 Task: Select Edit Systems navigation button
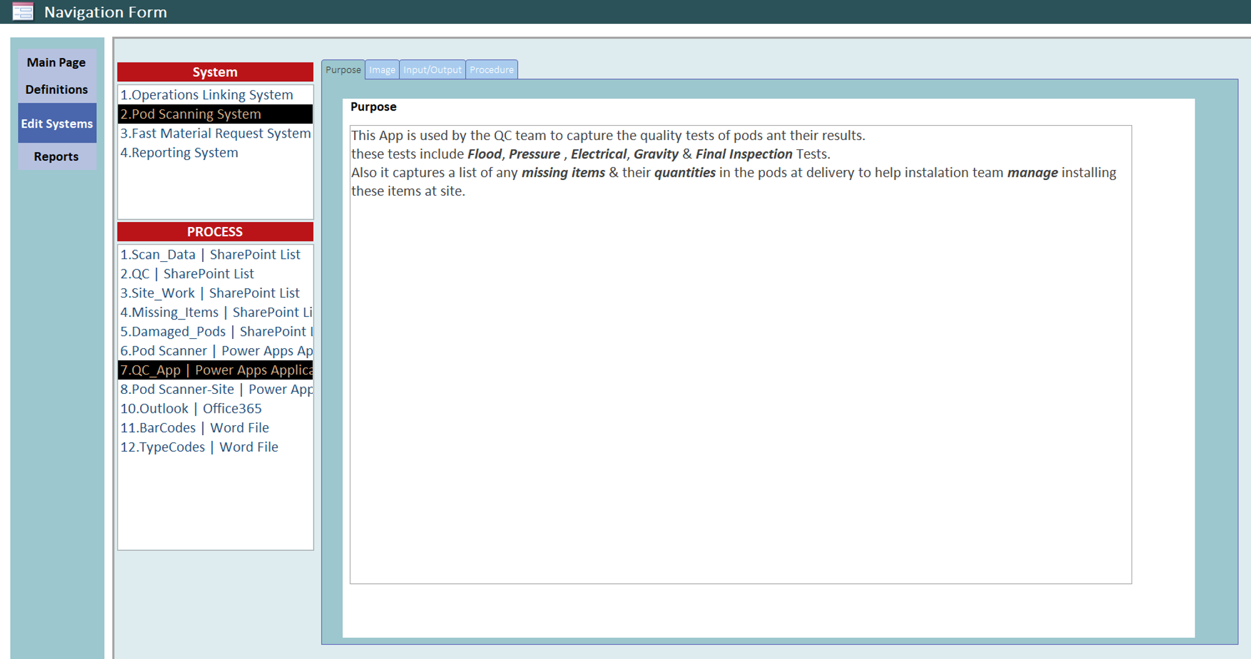pyautogui.click(x=57, y=123)
